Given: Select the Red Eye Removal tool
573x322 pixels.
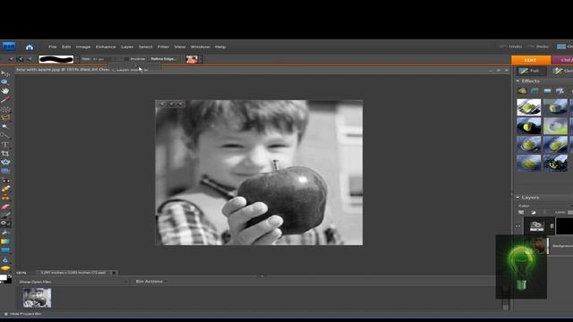Looking at the screenshot, I should [x=5, y=181].
